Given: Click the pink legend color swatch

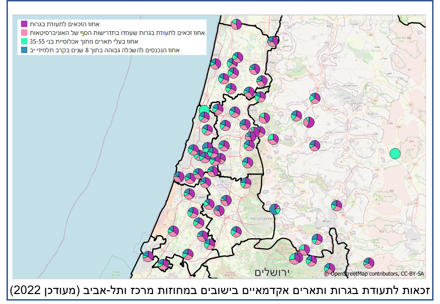Looking at the screenshot, I should coord(24,33).
